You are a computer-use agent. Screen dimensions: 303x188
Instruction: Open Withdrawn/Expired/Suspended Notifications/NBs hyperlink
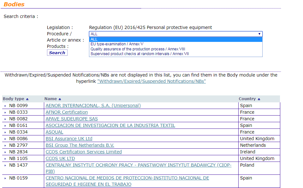[151, 81]
